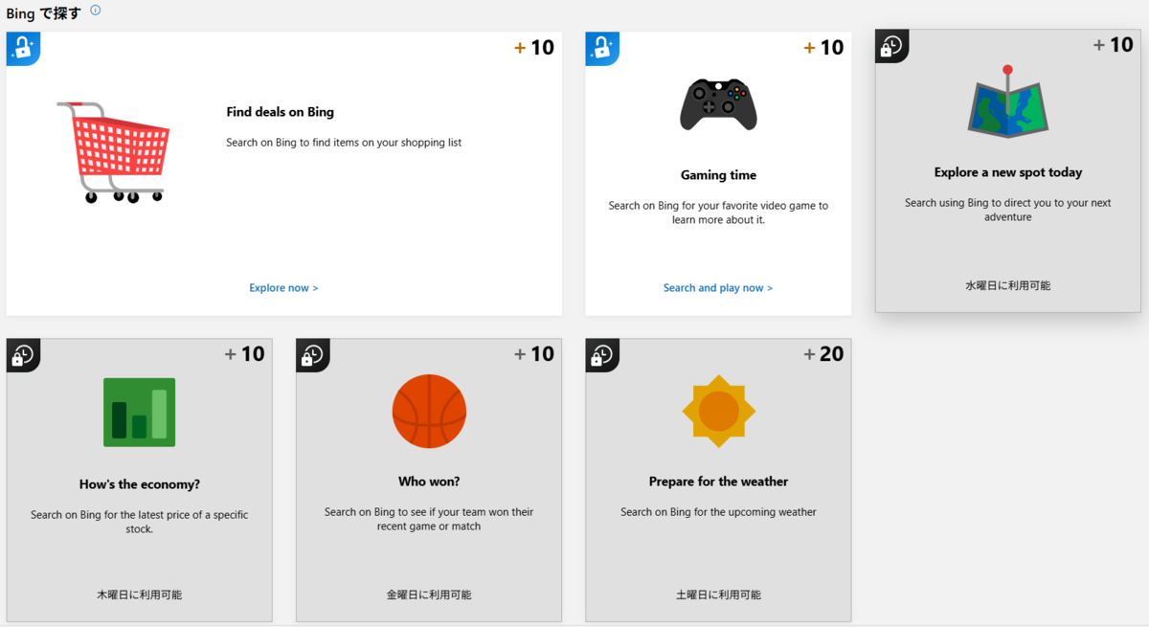Click the padlock icon on Gaming time card
The height and width of the screenshot is (627, 1149).
tap(599, 48)
